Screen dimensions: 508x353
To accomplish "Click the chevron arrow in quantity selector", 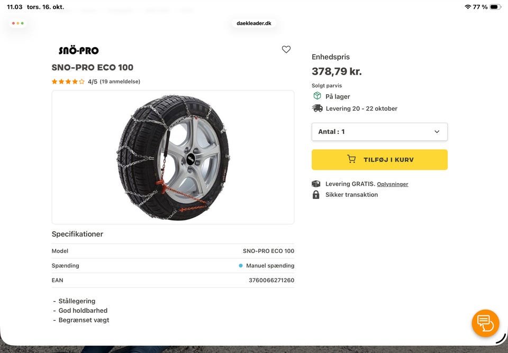I will (437, 132).
